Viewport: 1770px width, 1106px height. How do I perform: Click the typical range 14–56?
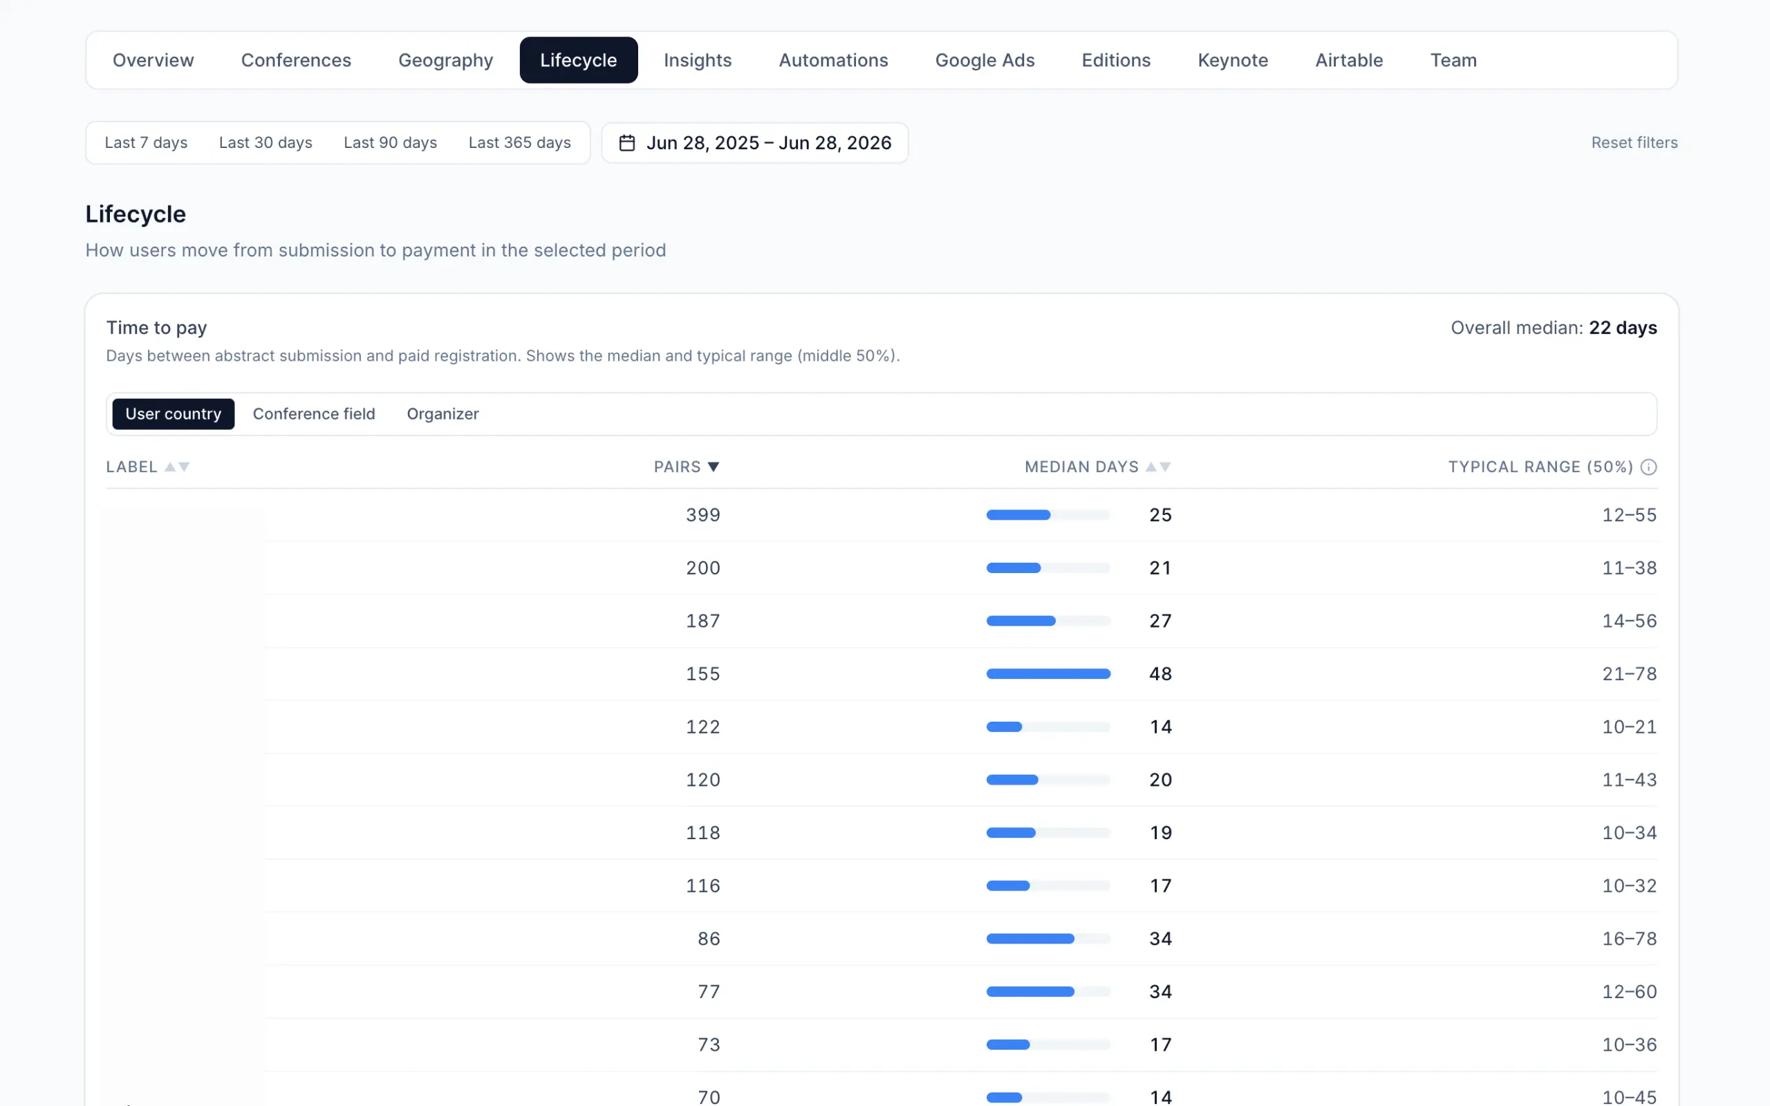tap(1630, 621)
